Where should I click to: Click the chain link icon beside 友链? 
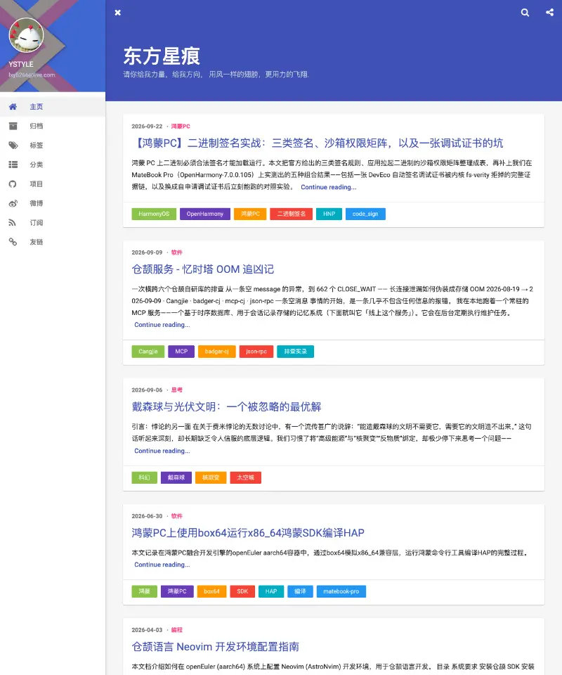(x=13, y=242)
